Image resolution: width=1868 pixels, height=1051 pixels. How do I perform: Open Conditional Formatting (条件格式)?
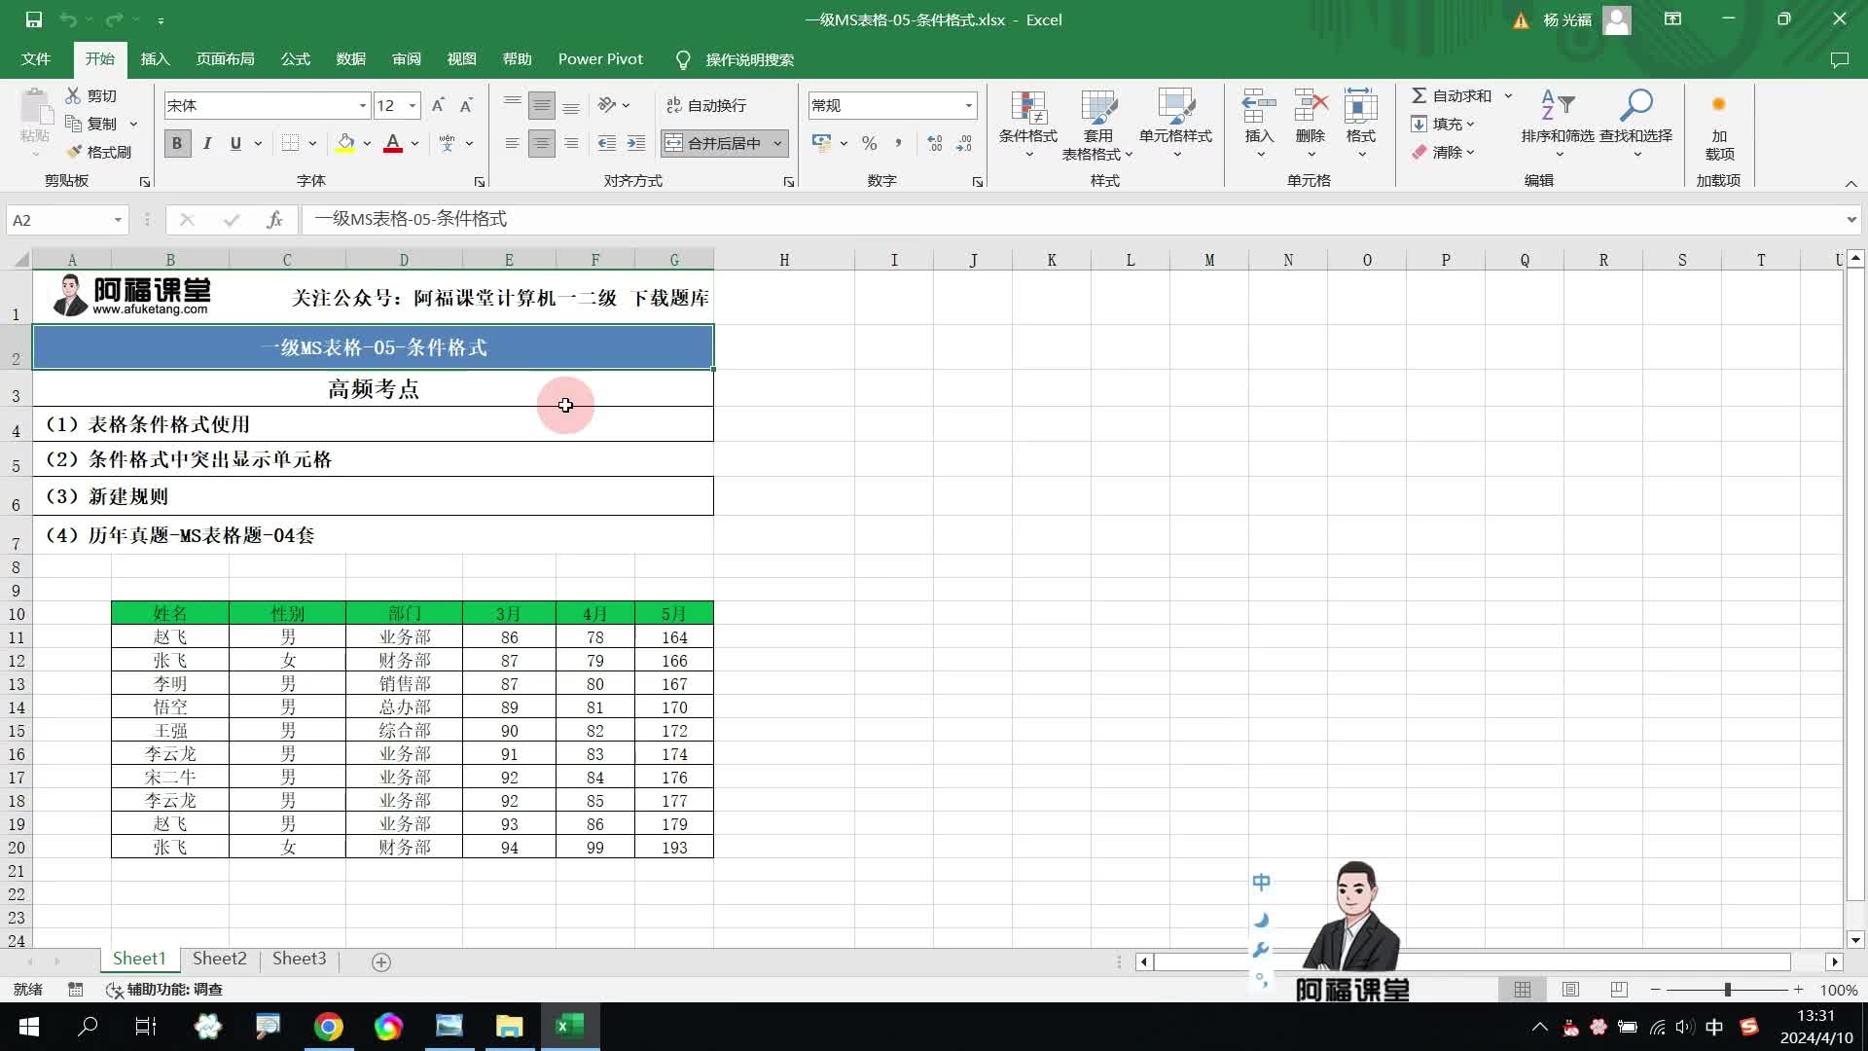[1027, 125]
